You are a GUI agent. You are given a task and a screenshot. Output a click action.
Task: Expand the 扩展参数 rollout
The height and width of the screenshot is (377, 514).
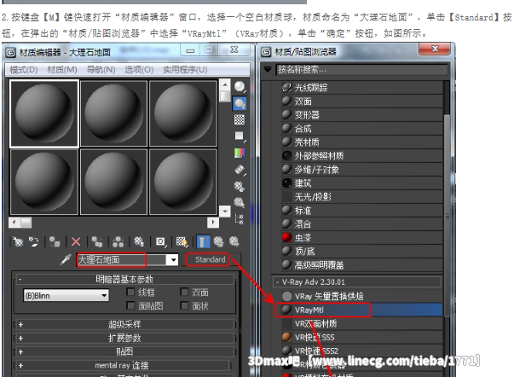[124, 338]
